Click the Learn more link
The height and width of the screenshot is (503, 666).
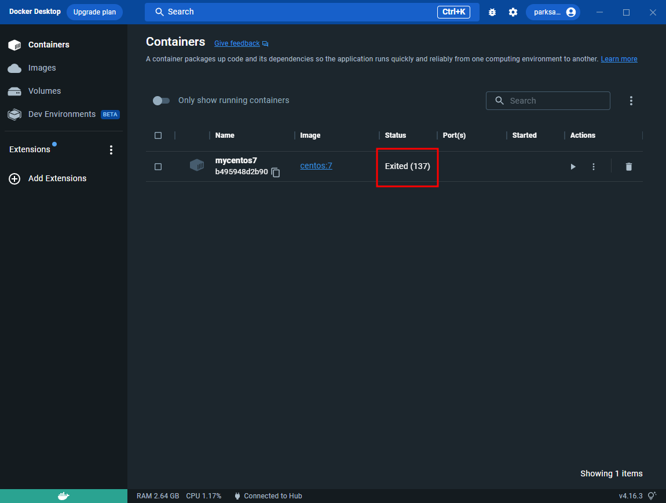[x=619, y=59]
